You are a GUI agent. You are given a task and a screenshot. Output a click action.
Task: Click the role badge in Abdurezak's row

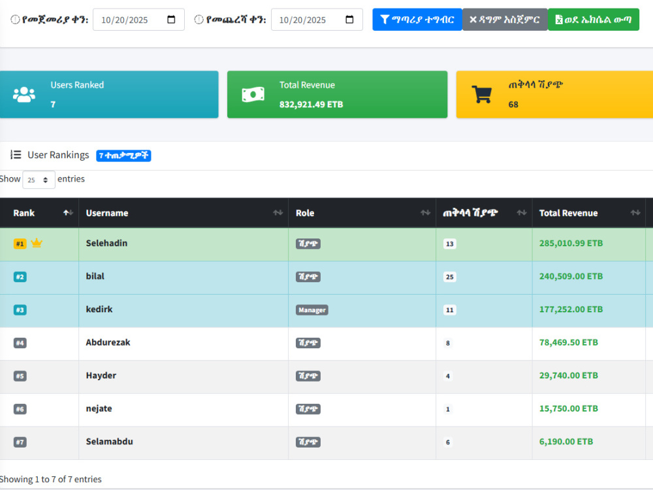tap(308, 343)
